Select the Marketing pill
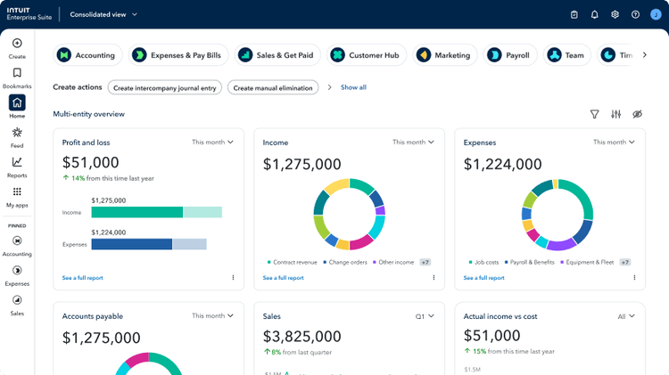 pyautogui.click(x=444, y=55)
